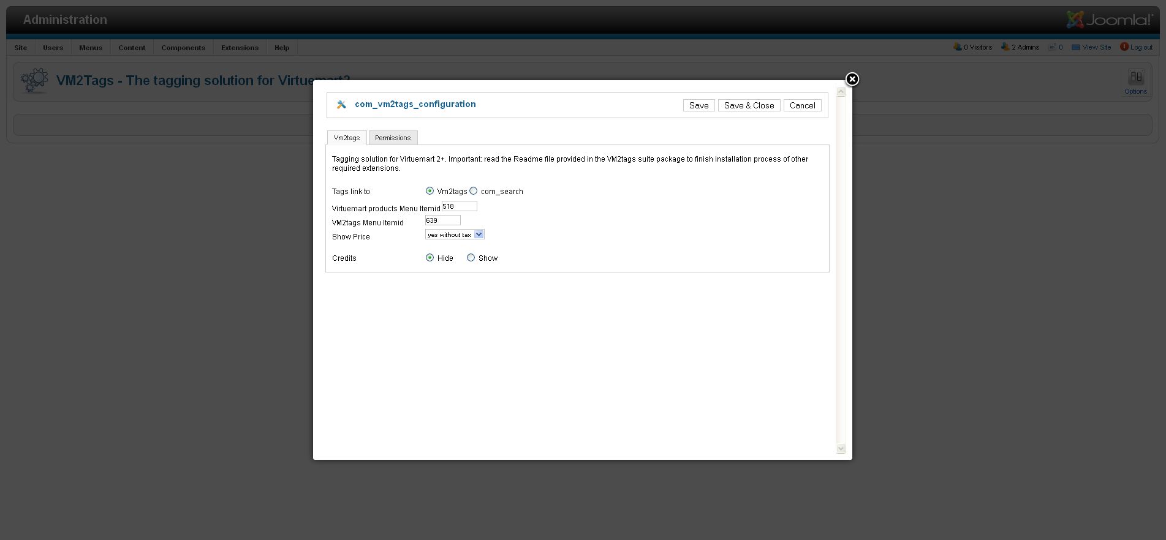
Task: Switch to the Permissions tab
Action: tap(393, 138)
